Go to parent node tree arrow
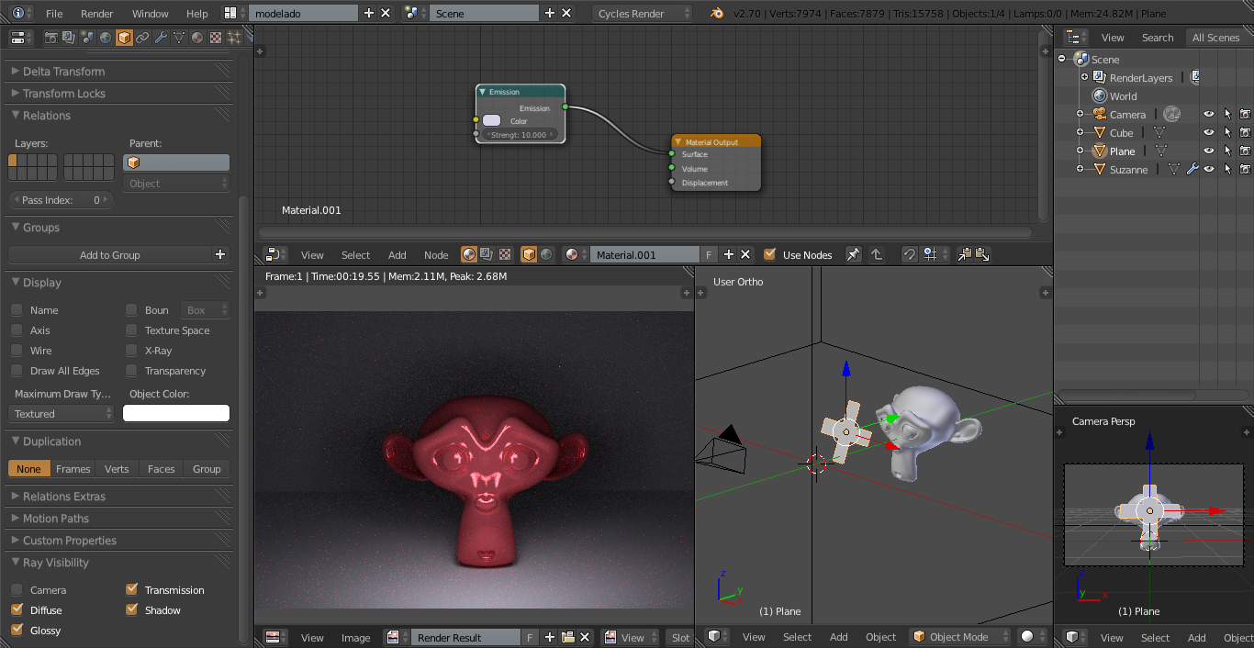This screenshot has height=648, width=1254. pos(877,254)
